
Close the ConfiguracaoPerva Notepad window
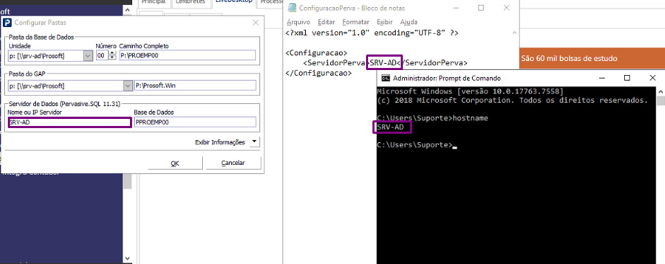(507, 8)
